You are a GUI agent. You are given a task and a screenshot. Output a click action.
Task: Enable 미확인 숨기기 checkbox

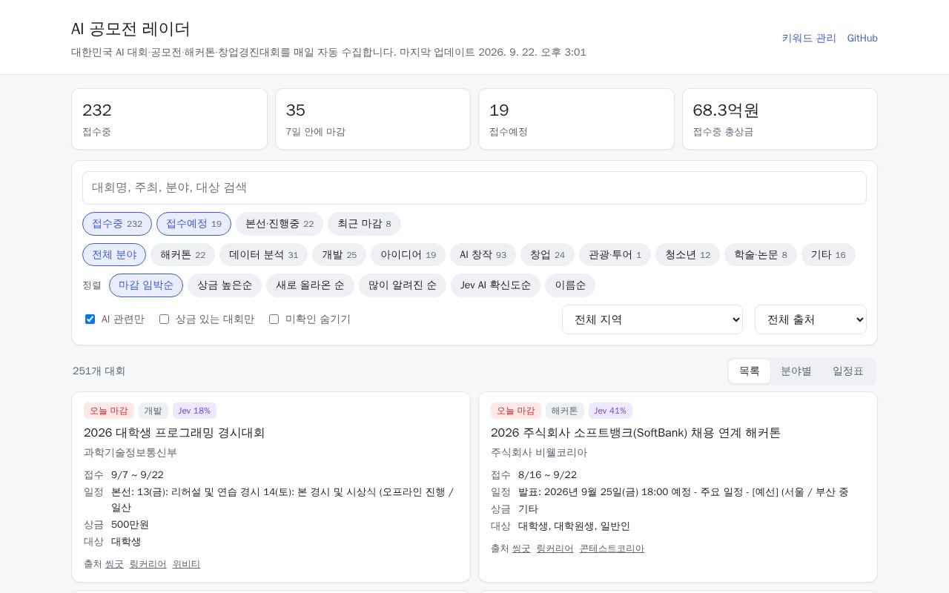(x=274, y=319)
